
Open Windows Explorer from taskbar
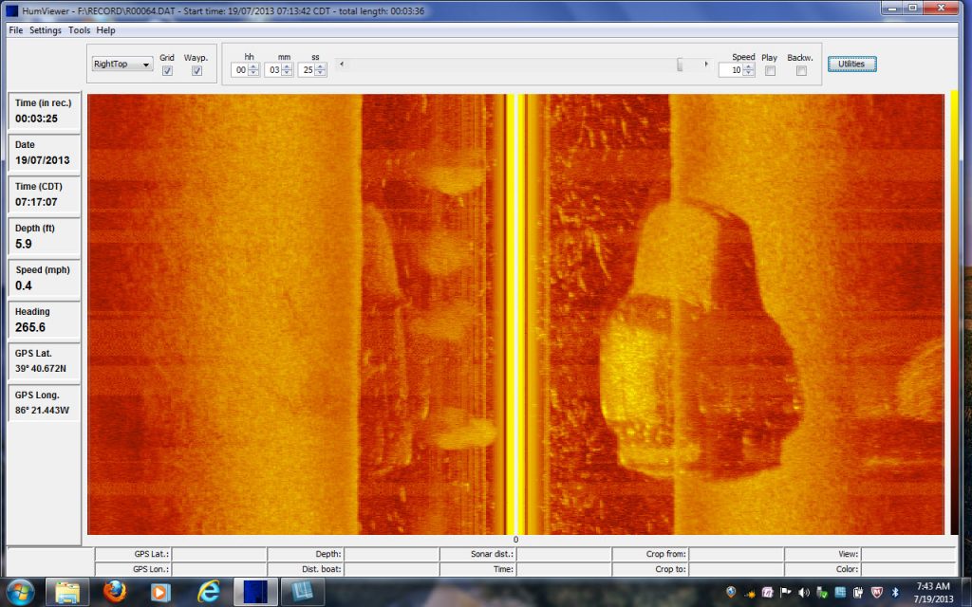pos(68,592)
